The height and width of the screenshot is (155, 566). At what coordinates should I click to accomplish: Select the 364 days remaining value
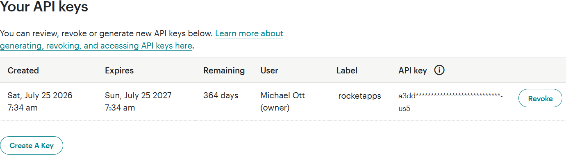click(220, 95)
